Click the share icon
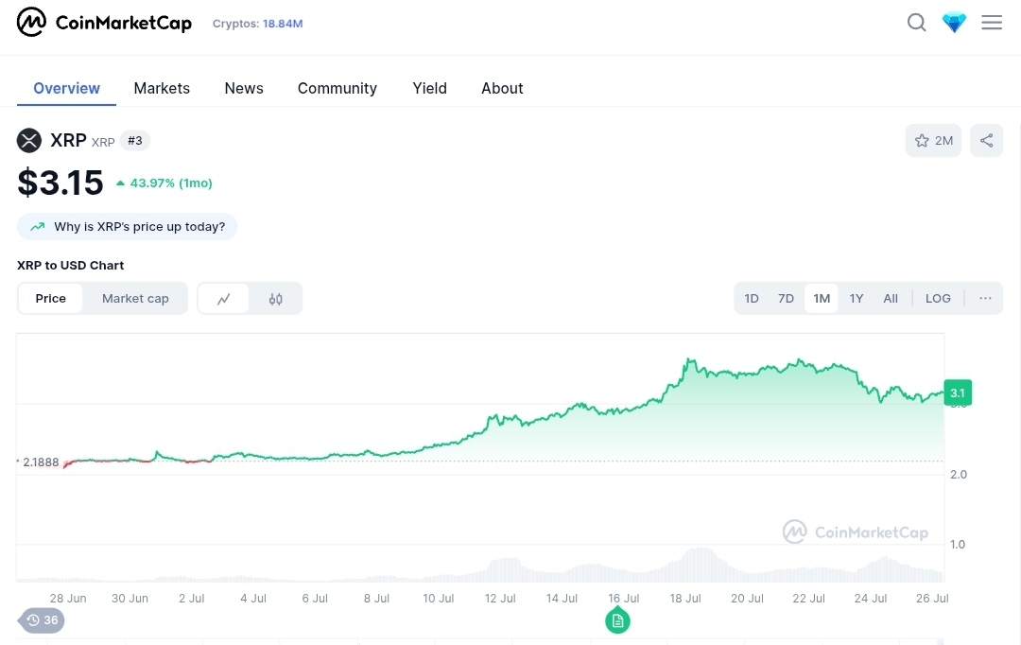 point(986,141)
